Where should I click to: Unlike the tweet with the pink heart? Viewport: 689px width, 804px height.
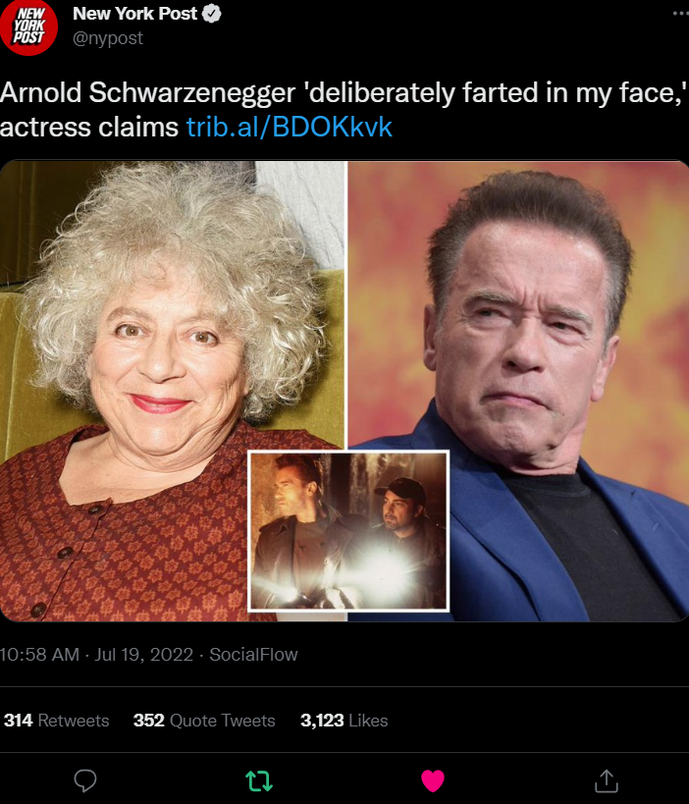(x=433, y=780)
